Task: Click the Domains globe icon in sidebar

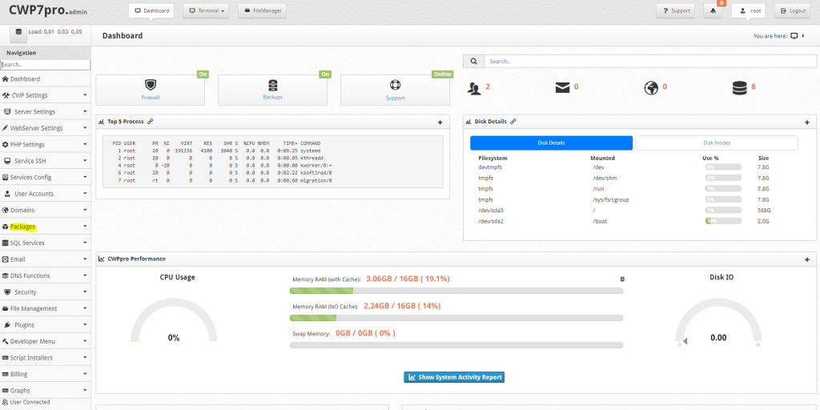Action: coord(6,211)
